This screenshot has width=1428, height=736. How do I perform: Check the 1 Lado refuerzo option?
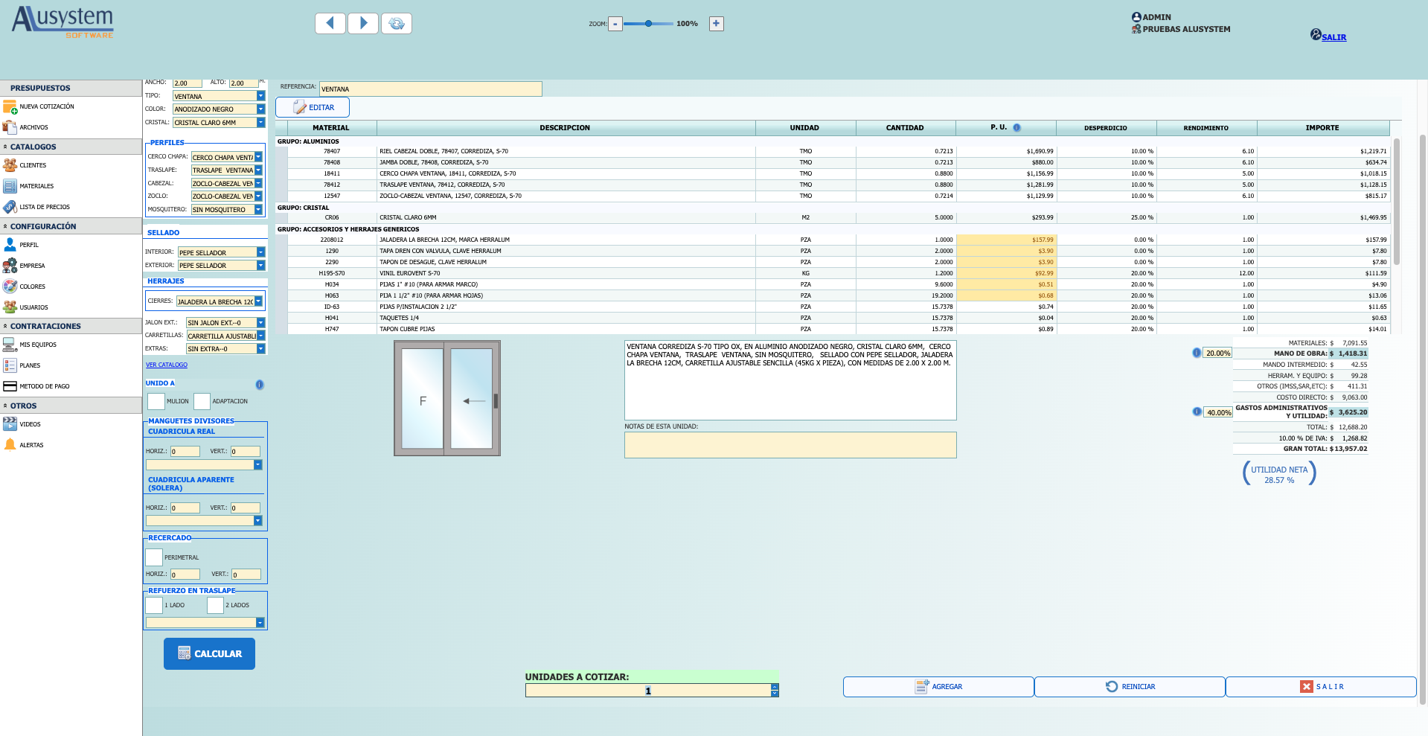(154, 605)
